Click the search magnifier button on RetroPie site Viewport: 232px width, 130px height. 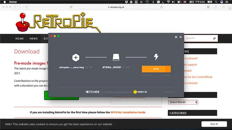point(215,38)
